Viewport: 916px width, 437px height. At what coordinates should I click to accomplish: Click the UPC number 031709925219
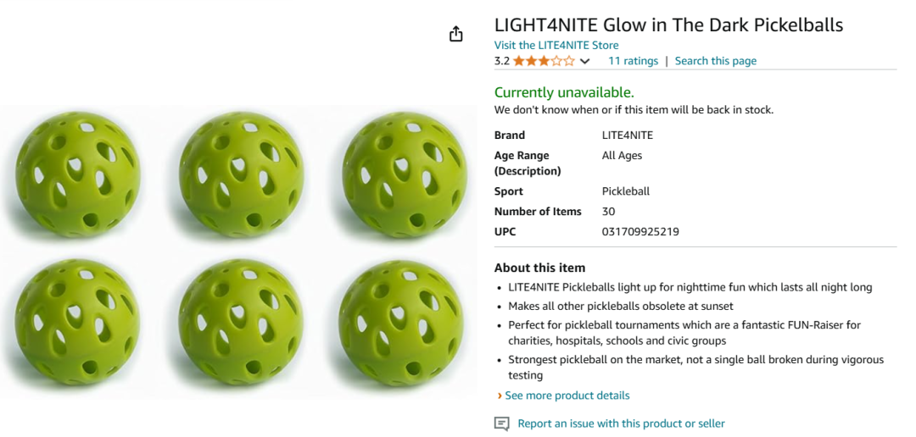tap(640, 232)
